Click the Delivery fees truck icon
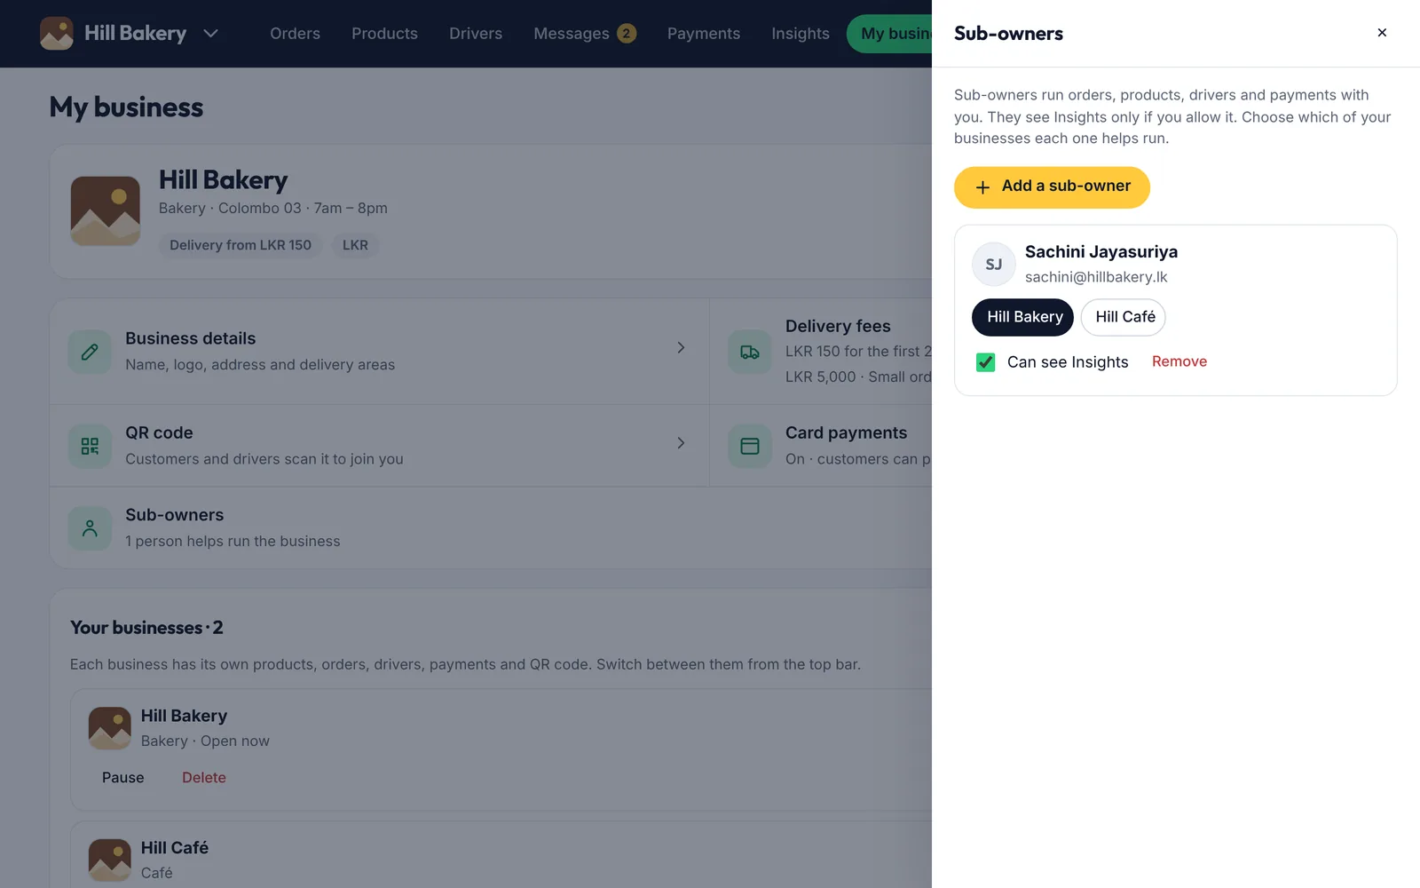This screenshot has height=888, width=1420. click(x=750, y=353)
